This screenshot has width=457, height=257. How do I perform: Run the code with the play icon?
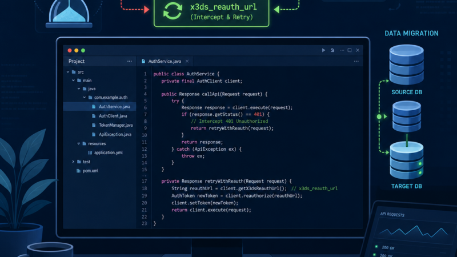click(323, 50)
